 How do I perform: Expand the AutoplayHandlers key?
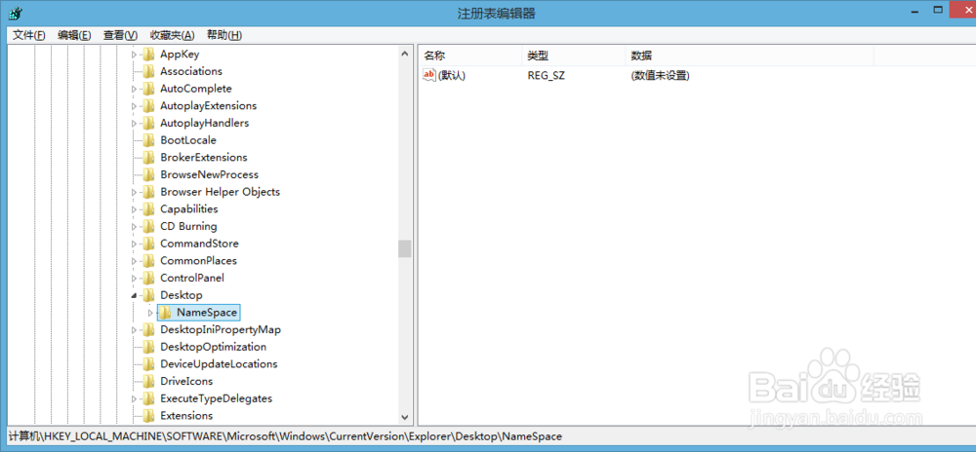click(x=133, y=124)
